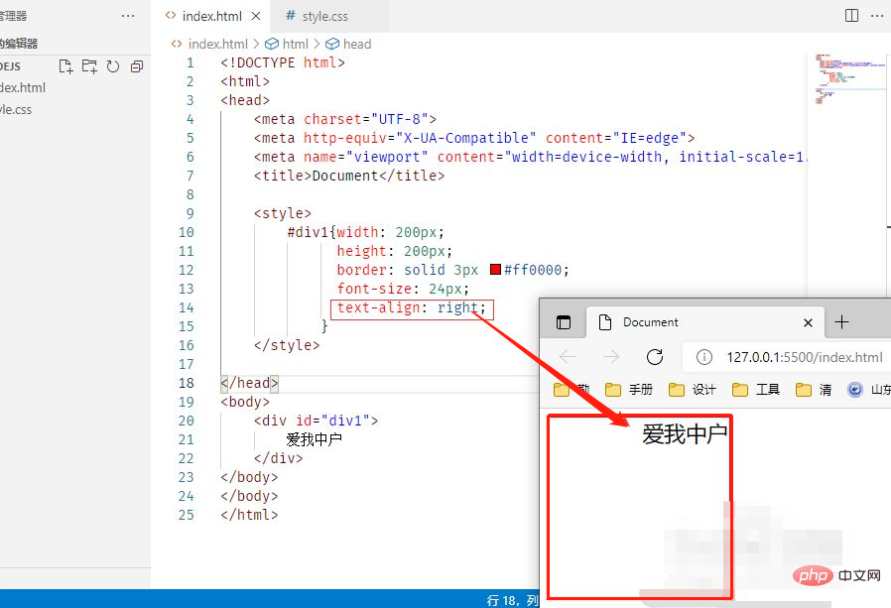Switch to the style.css tab

(x=324, y=17)
